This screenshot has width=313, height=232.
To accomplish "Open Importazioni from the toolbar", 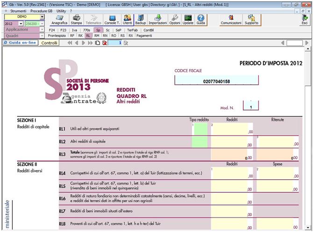I will point(157,20).
